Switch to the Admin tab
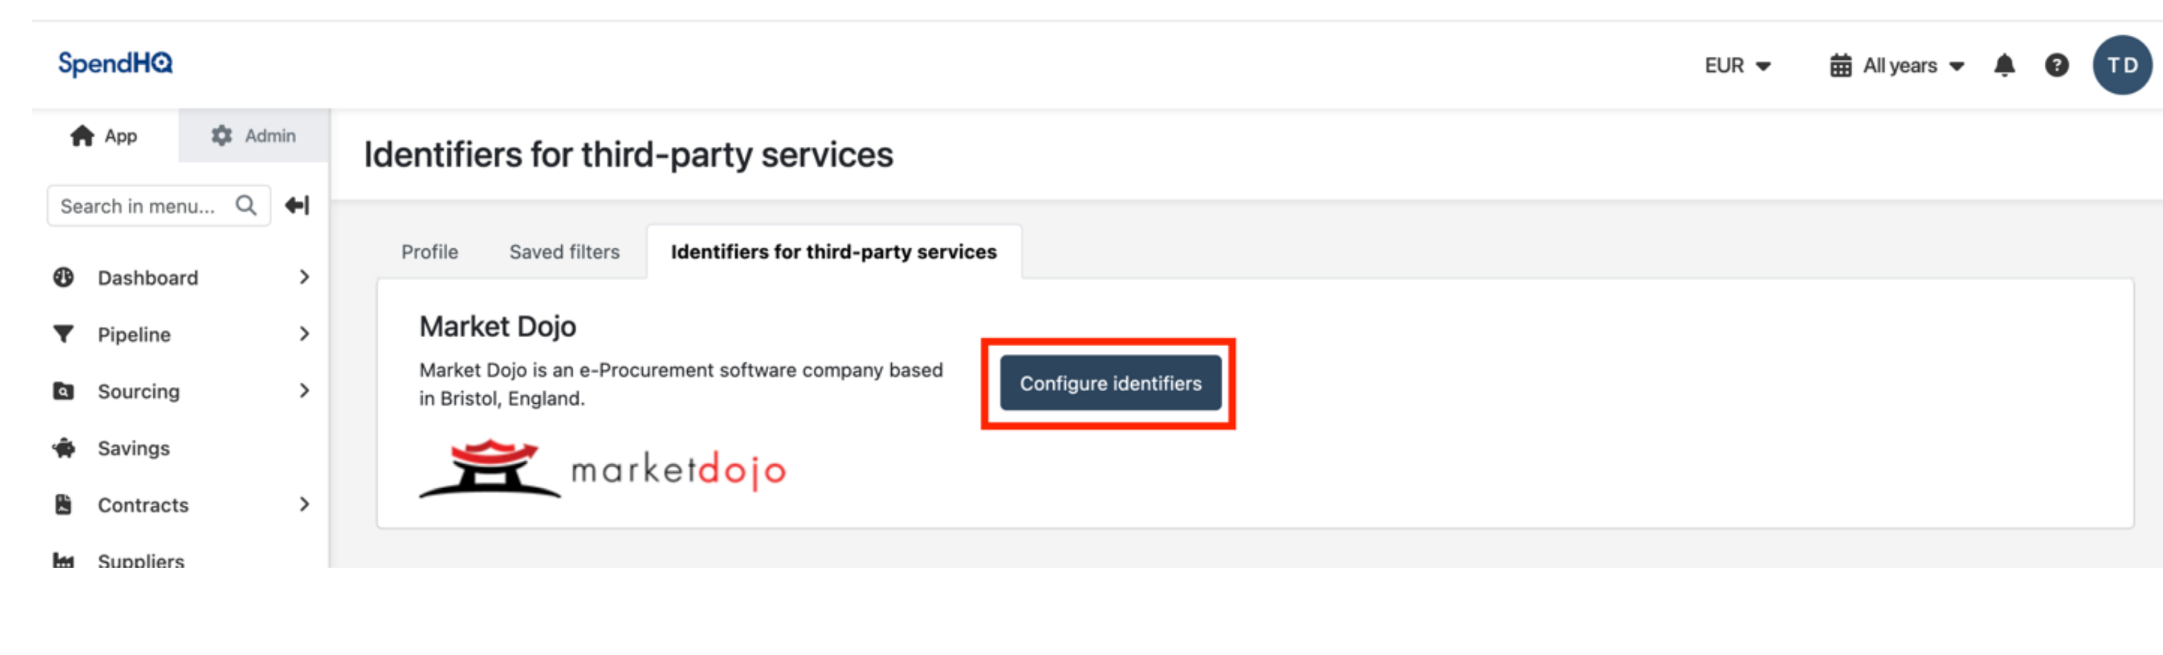 click(x=254, y=135)
